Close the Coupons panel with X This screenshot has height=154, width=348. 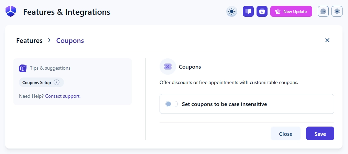point(327,40)
